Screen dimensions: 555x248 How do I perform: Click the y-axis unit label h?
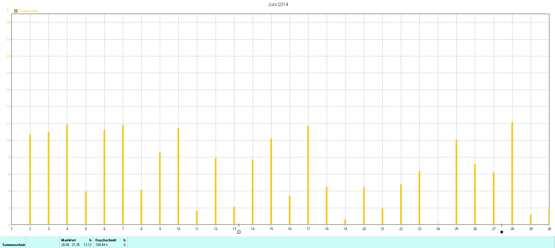8,10
